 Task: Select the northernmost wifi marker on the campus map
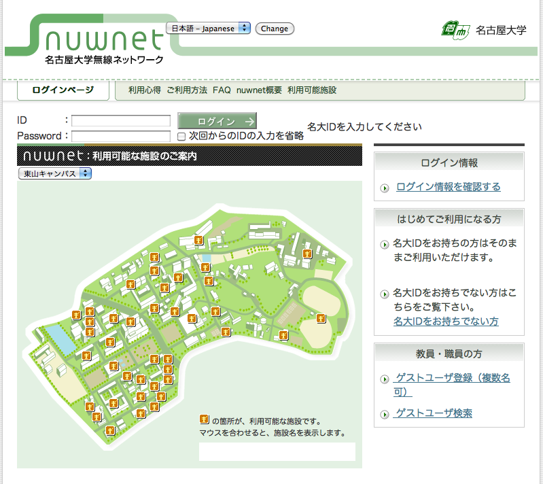click(x=198, y=240)
